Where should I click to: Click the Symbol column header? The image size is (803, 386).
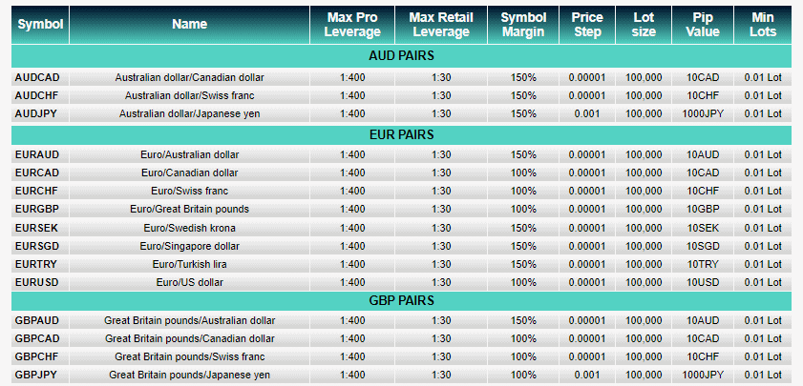point(40,25)
